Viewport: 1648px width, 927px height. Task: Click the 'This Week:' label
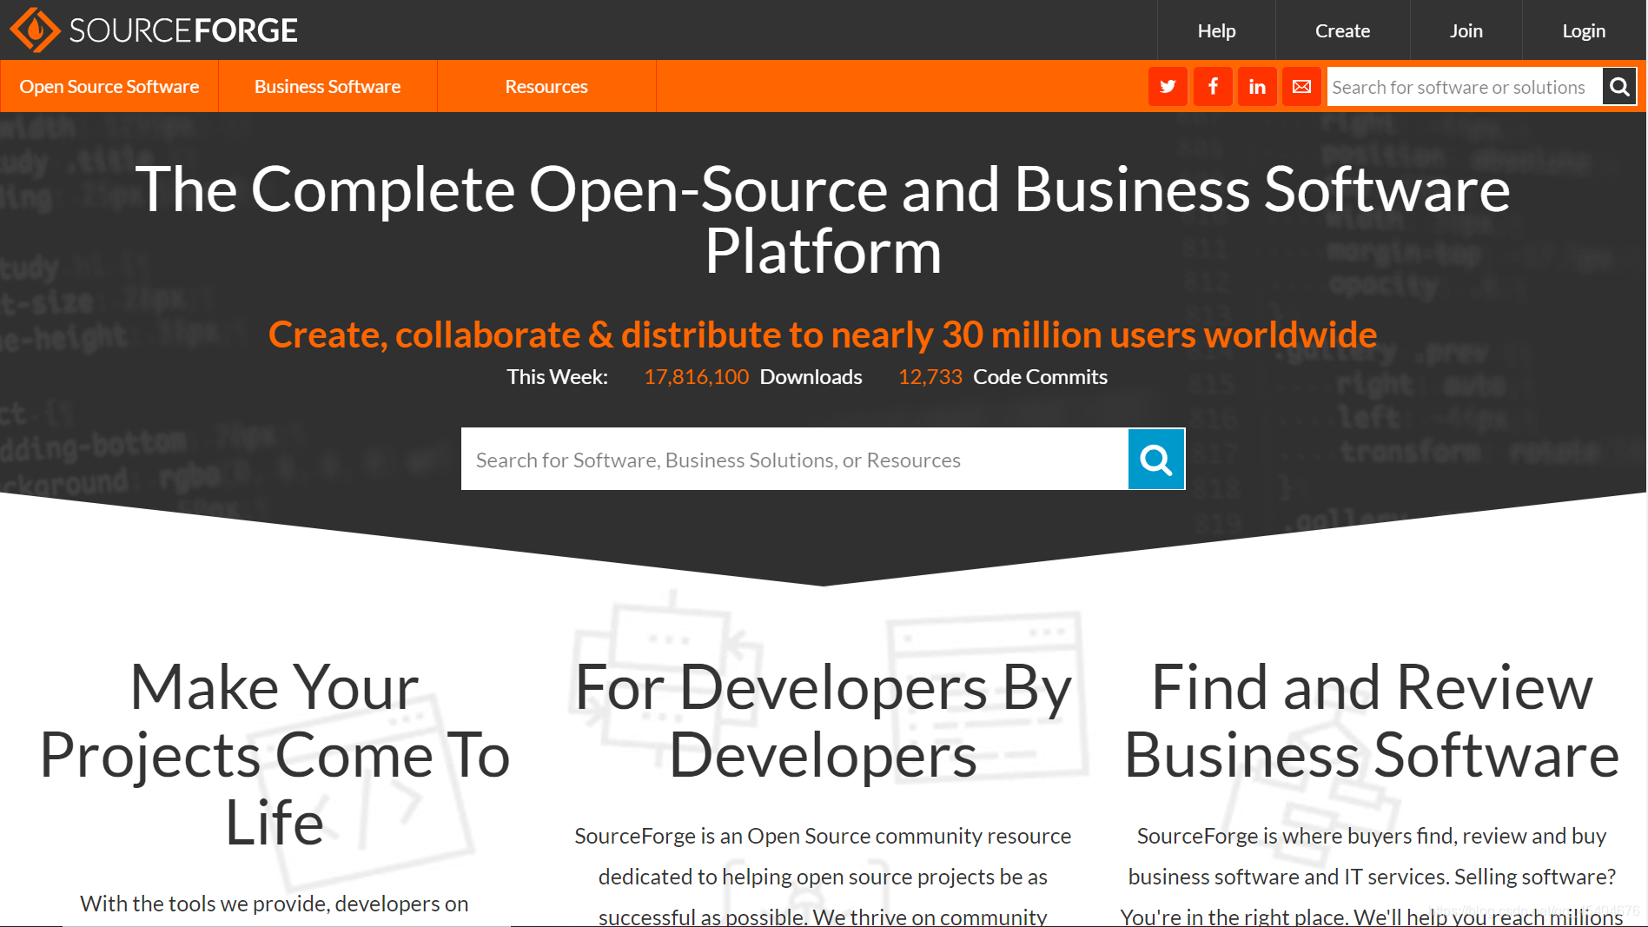coord(558,377)
